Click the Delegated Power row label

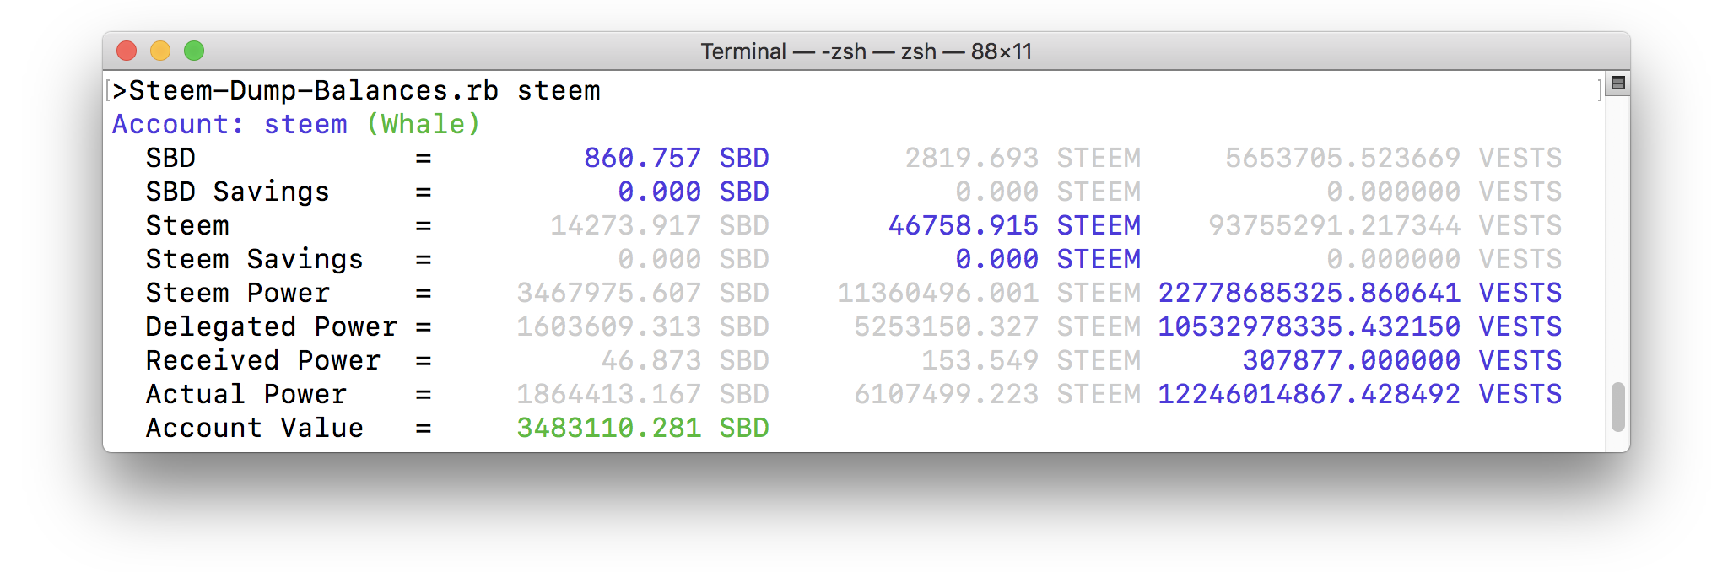click(x=271, y=326)
